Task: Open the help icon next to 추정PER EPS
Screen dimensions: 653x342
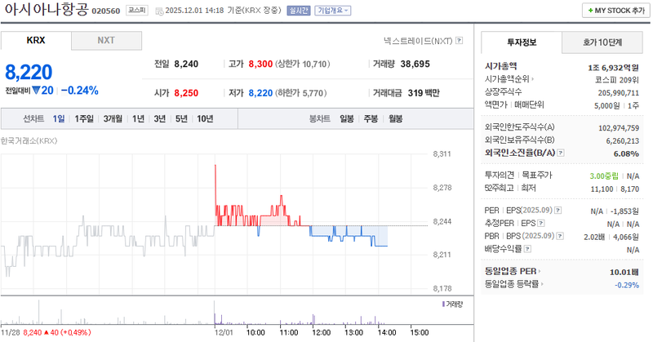Action: point(541,224)
